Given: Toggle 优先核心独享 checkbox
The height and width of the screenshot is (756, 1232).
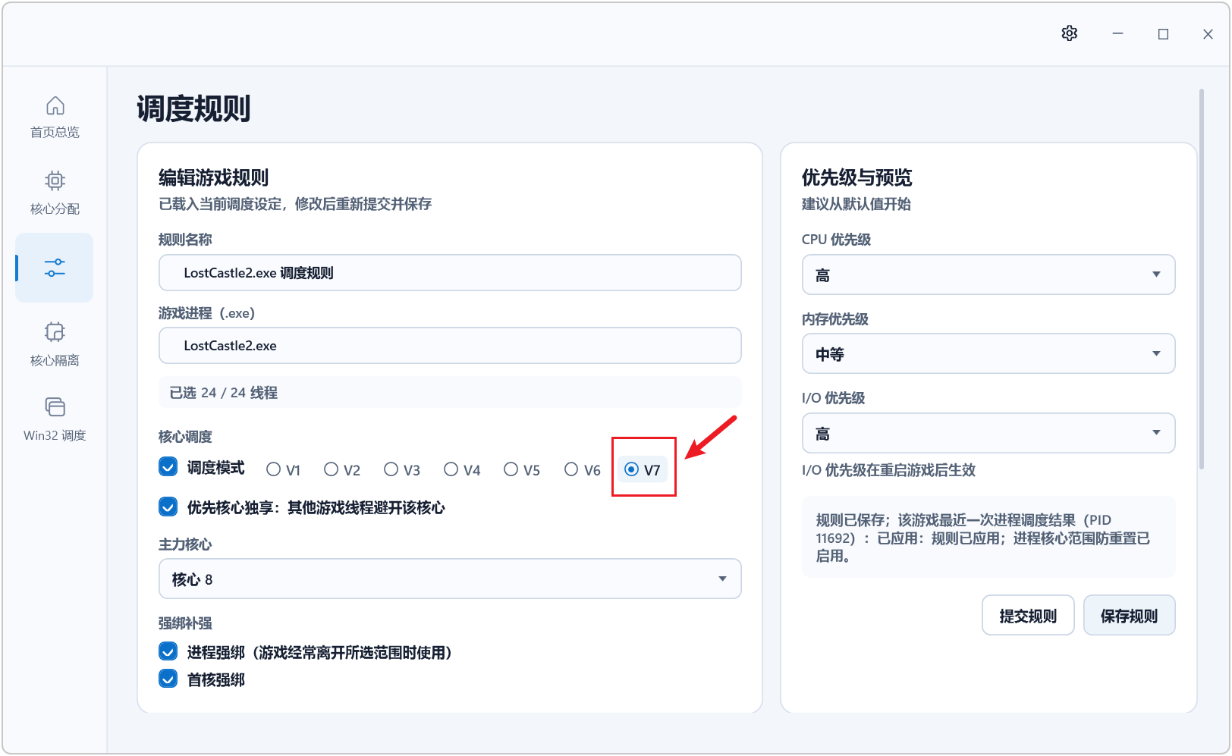Looking at the screenshot, I should click(x=168, y=507).
